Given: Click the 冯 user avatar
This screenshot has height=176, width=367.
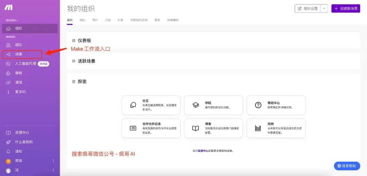Looking at the screenshot, I should point(8,171).
